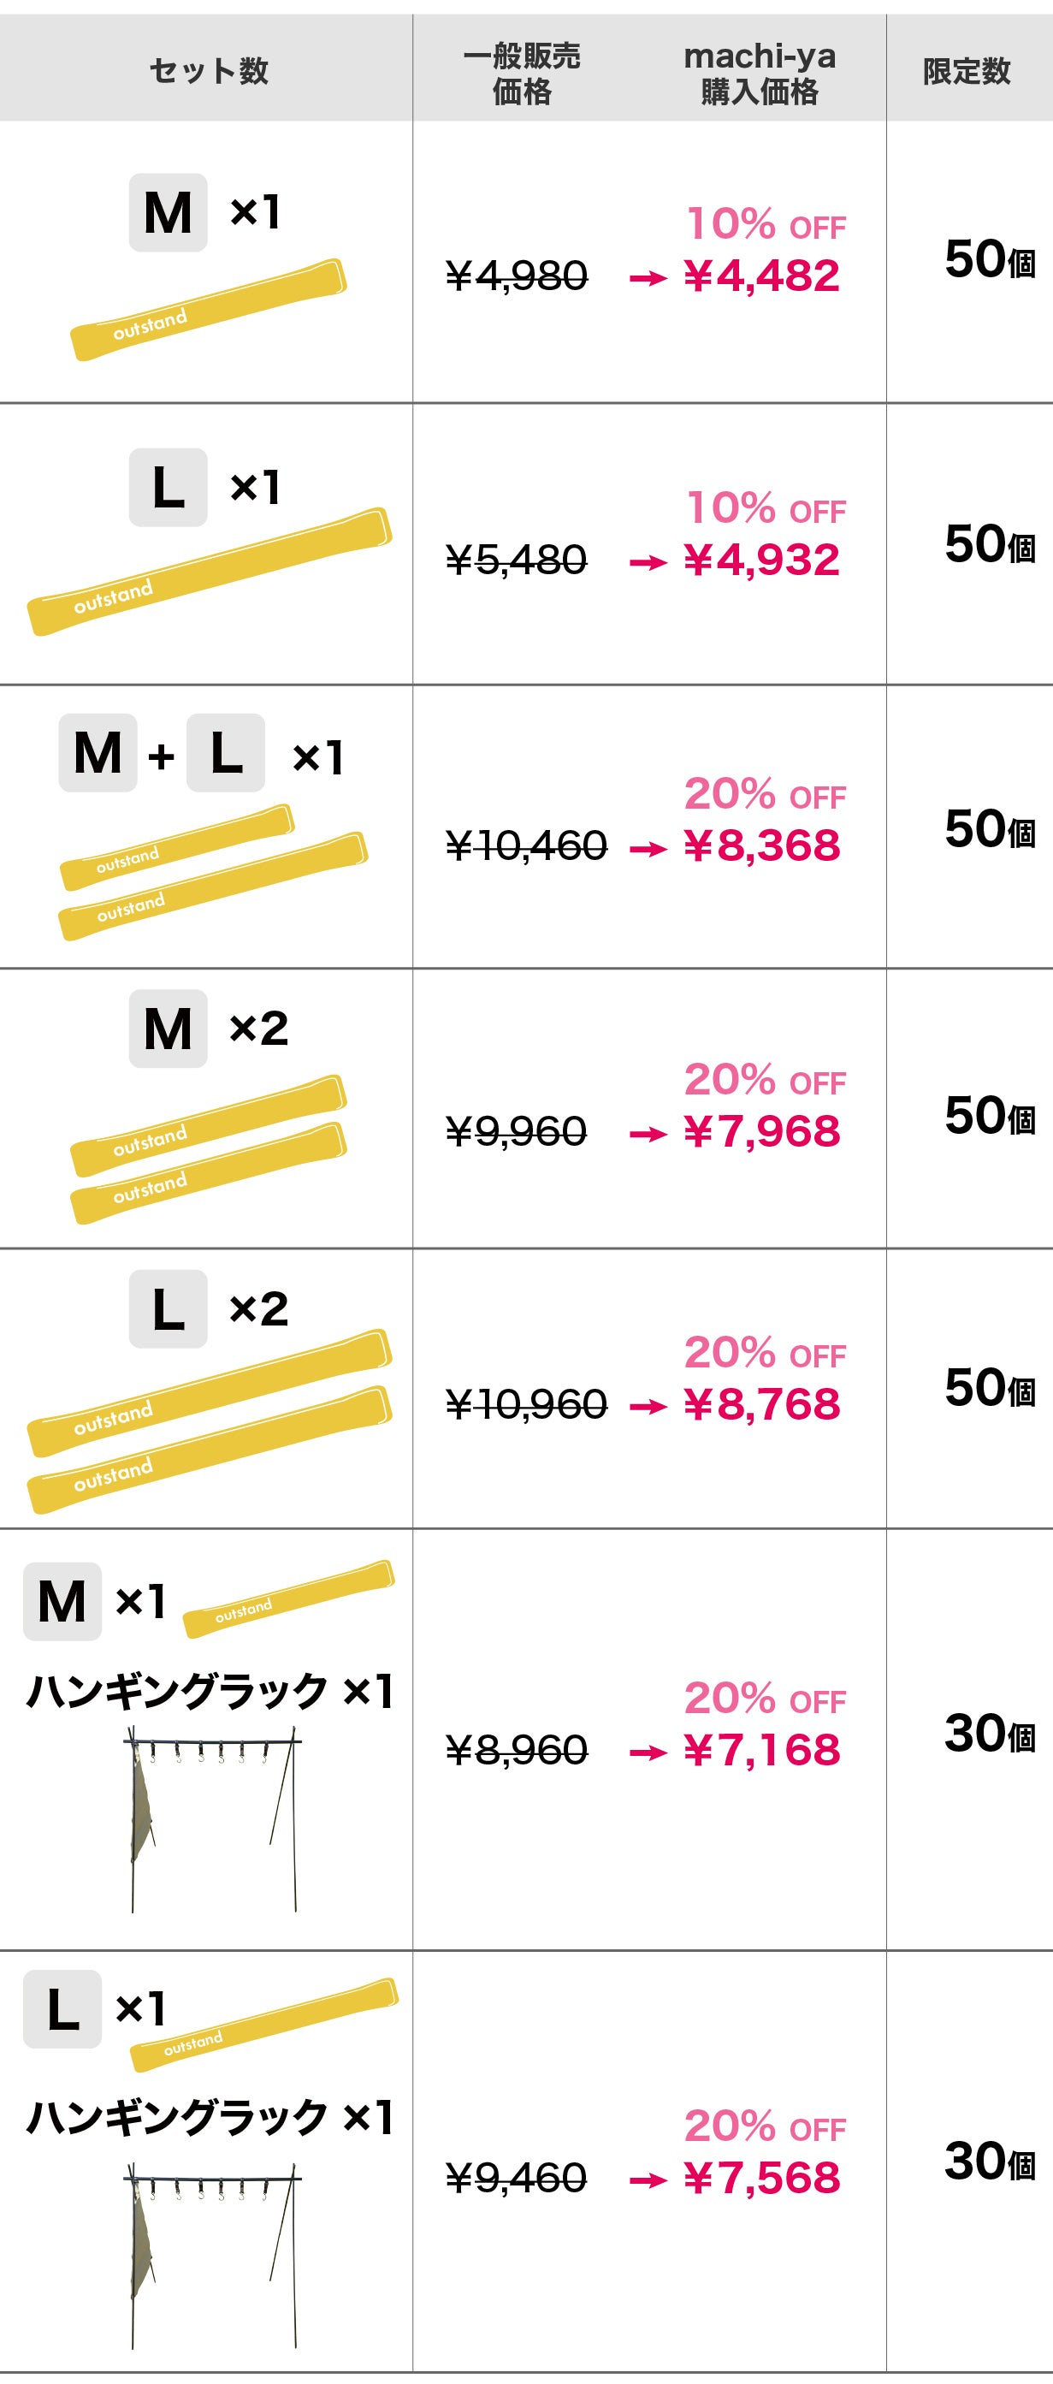Click the struck-through ¥10,960 price
1053x2384 pixels.
click(x=525, y=1405)
